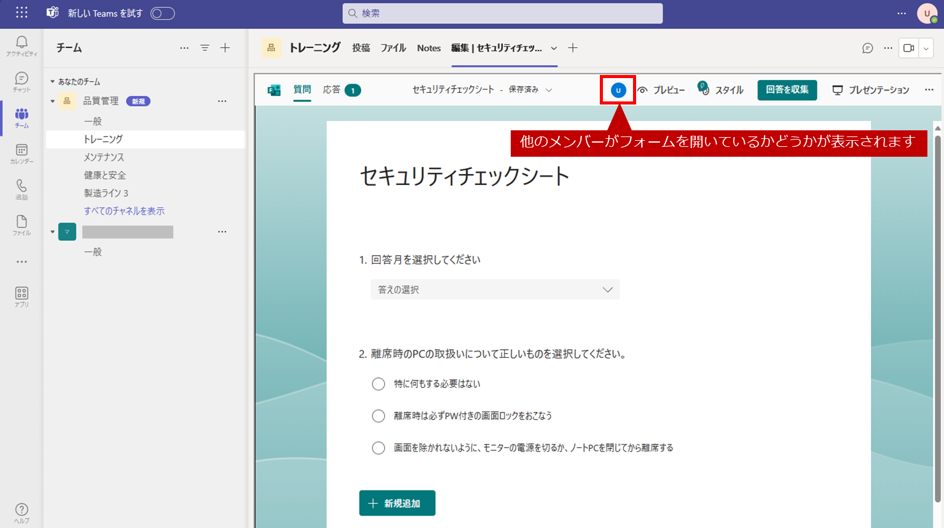944x528 pixels.
Task: Show more apps ellipsis in sidebar
Action: coord(22,262)
